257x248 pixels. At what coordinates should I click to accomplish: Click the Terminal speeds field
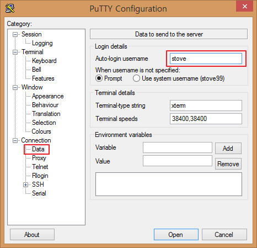(x=206, y=119)
